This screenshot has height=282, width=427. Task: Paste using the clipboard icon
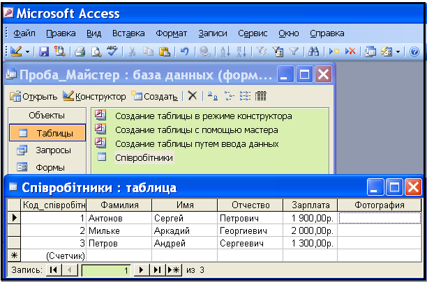coord(165,51)
